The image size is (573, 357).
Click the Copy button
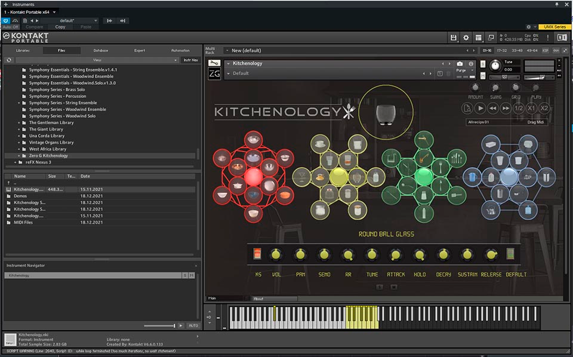point(60,27)
